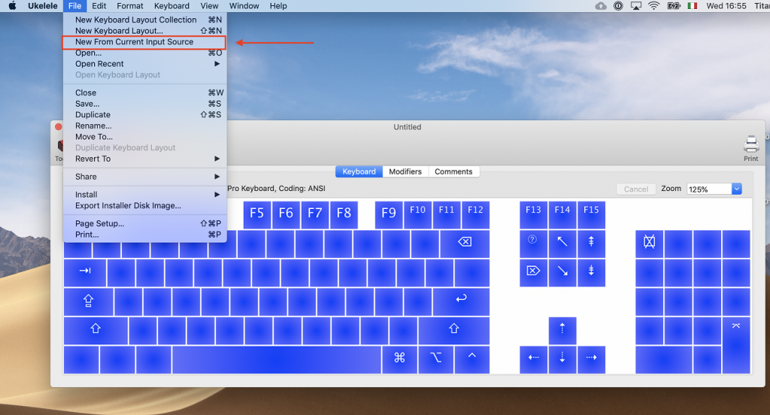The height and width of the screenshot is (415, 770).
Task: Open the Wi-Fi status menu icon
Action: [x=653, y=6]
